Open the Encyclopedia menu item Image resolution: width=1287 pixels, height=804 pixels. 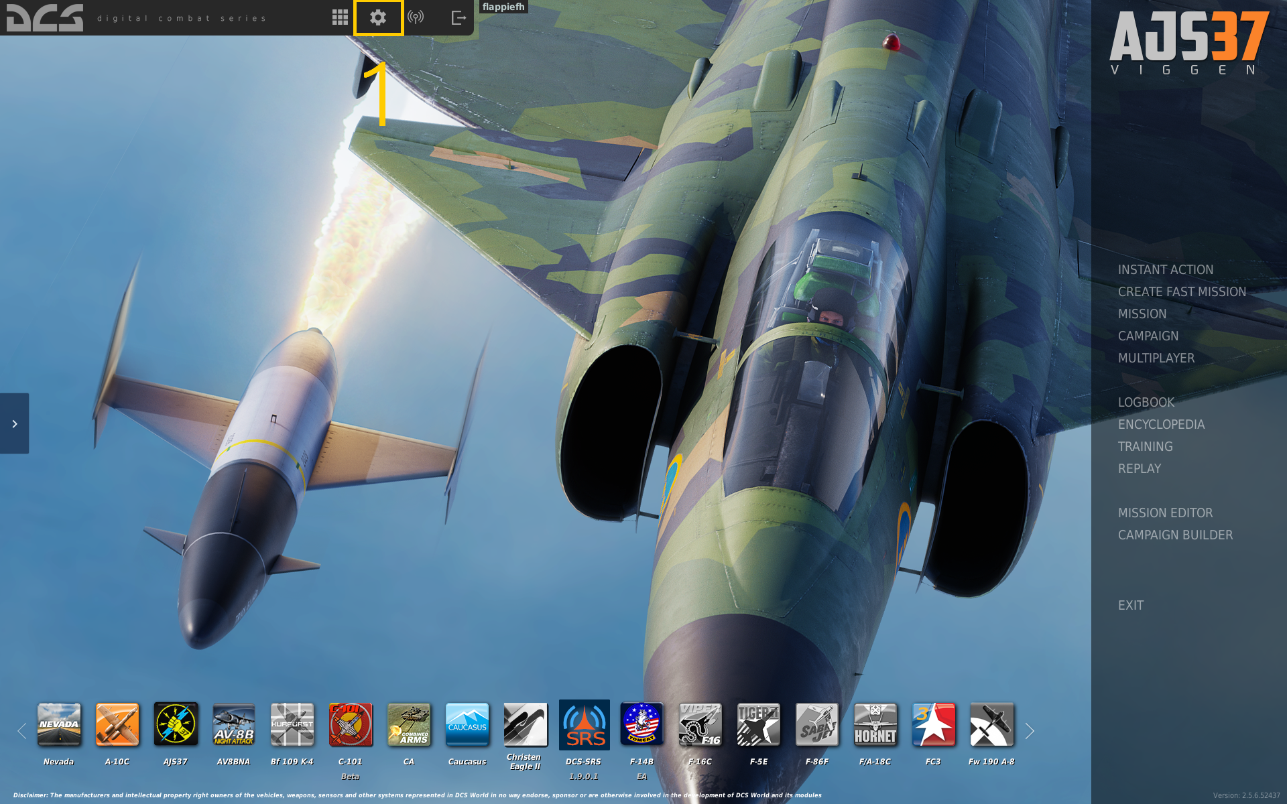(x=1161, y=424)
